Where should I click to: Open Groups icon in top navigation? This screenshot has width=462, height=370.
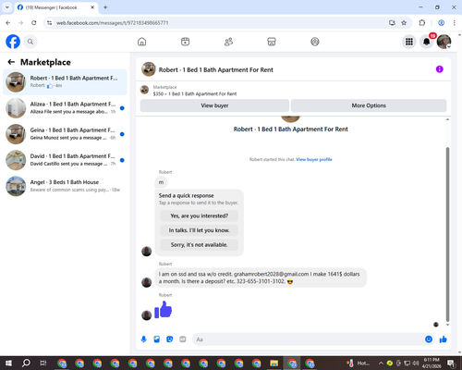click(315, 42)
